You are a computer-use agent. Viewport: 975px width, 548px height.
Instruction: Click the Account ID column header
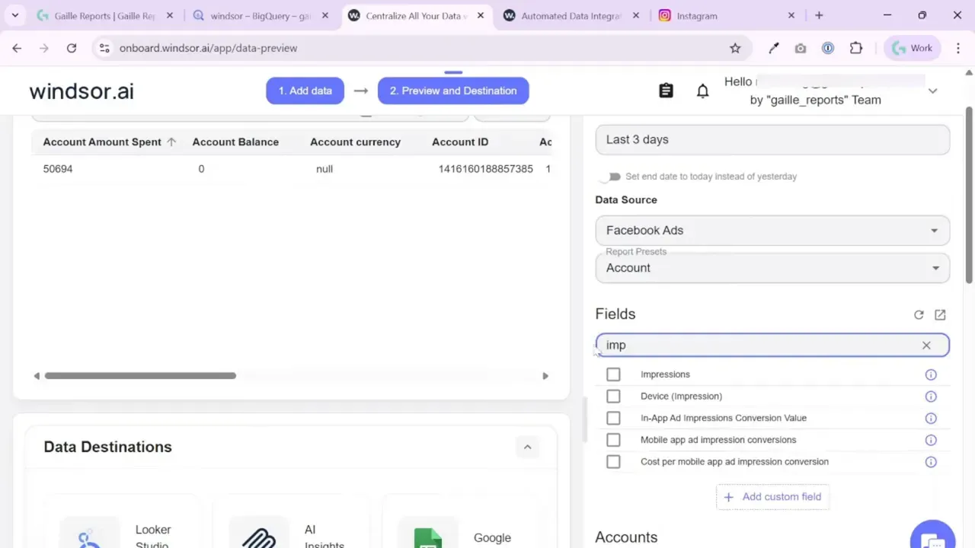(x=460, y=142)
